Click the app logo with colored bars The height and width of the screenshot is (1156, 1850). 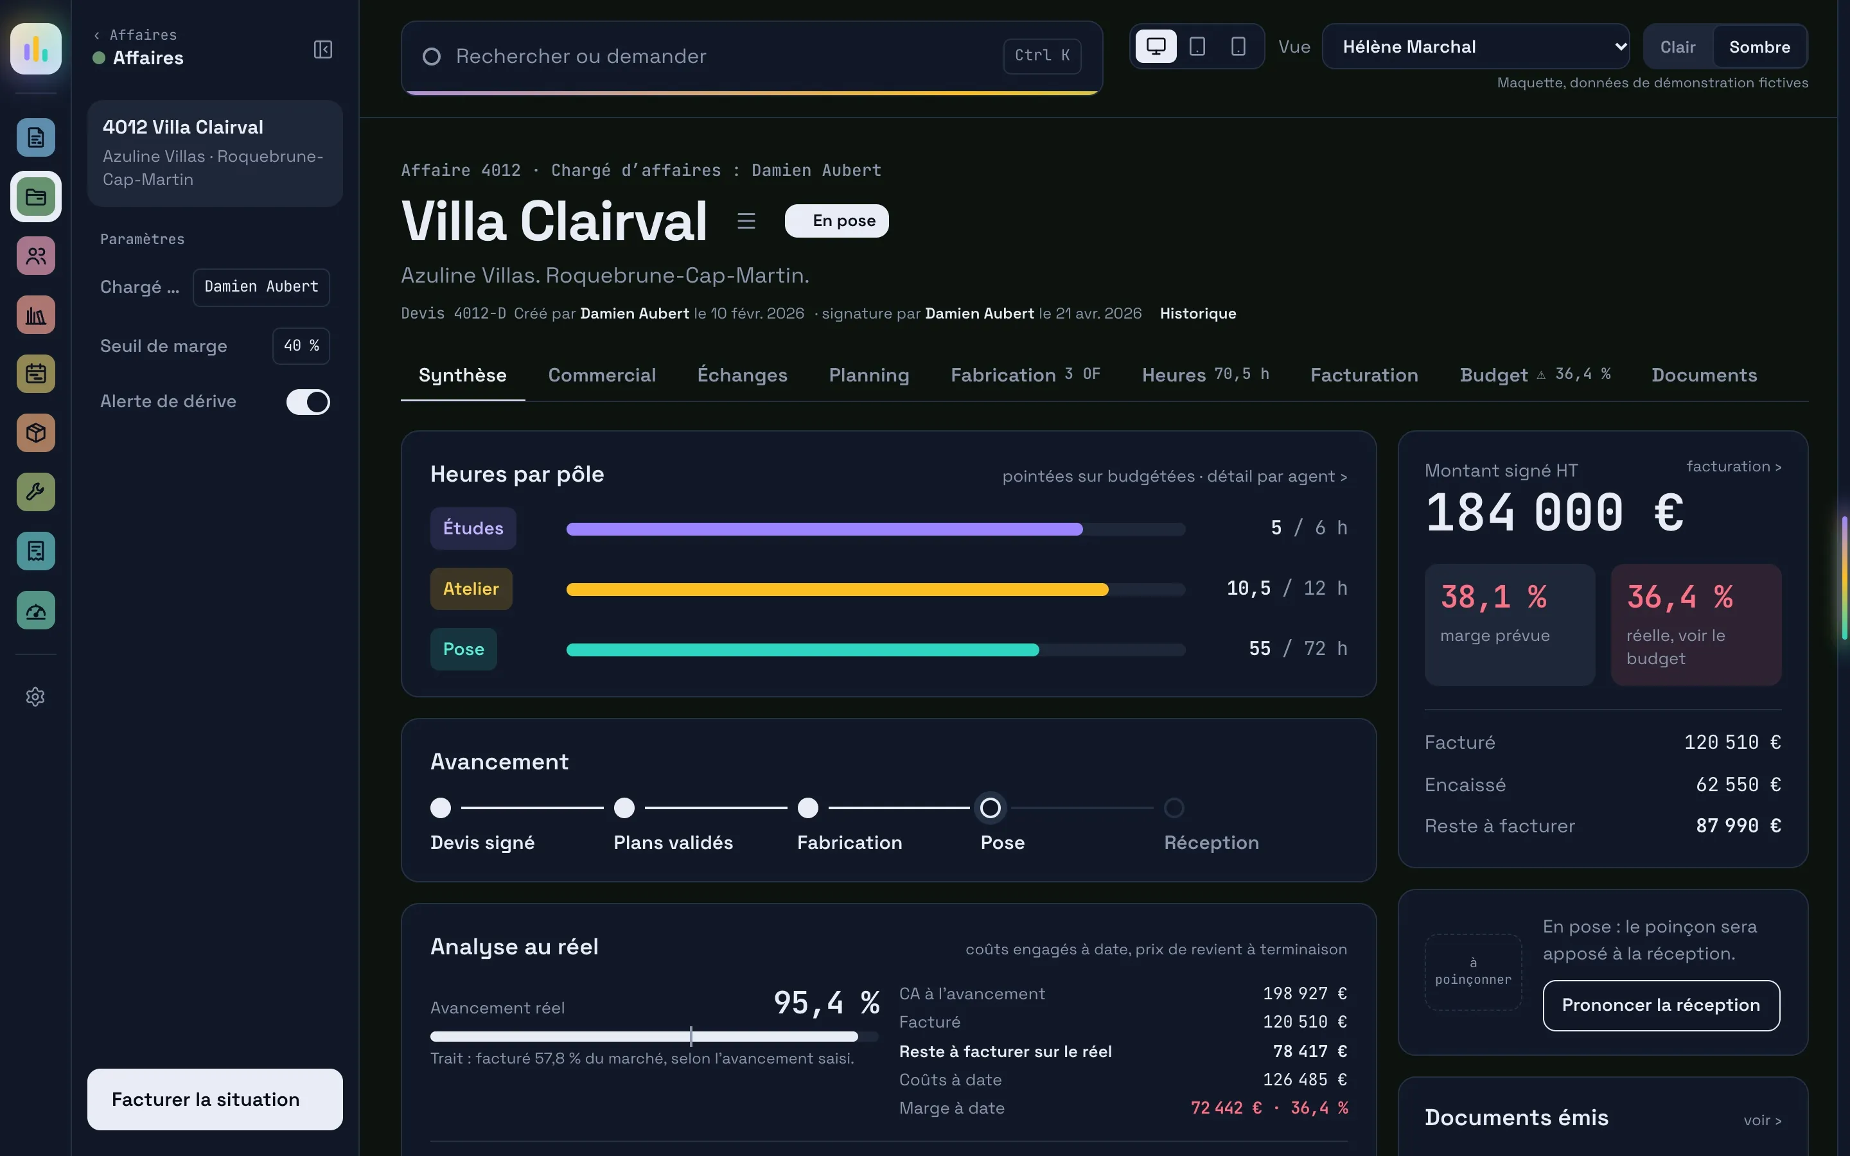[36, 49]
